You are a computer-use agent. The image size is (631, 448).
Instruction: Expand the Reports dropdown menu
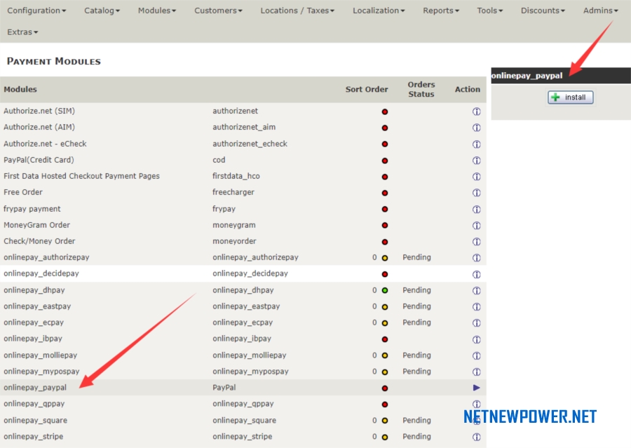click(441, 11)
